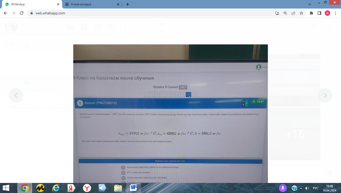The image size is (341, 193).
Task: Go back with the browser back arrow
Action: (6, 13)
